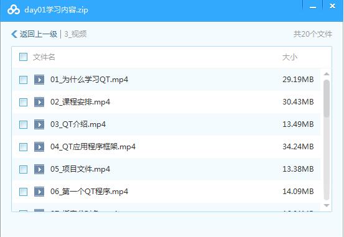
Task: Click video icon of 02_课程安排.mp4
Action: [39, 102]
